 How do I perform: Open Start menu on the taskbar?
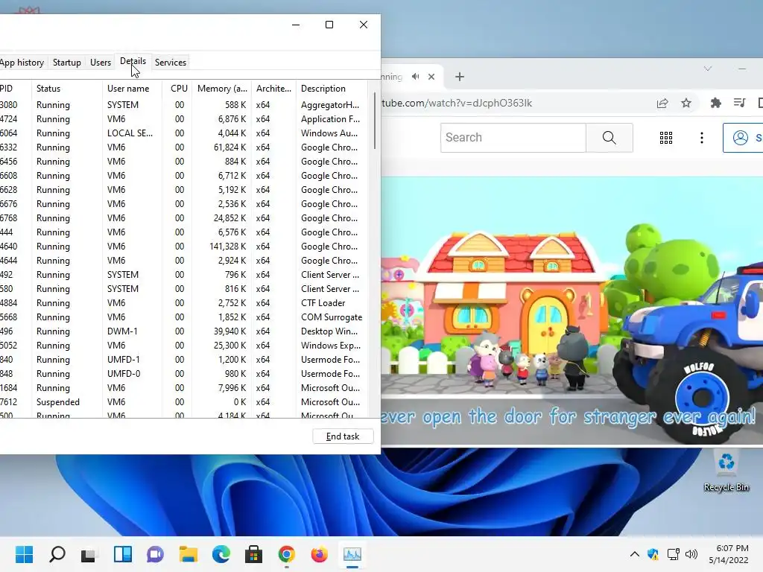coord(24,554)
